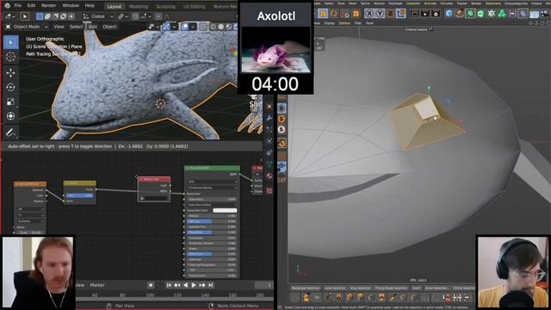
Task: Toggle Blender viewport overlays button
Action: tap(185, 27)
